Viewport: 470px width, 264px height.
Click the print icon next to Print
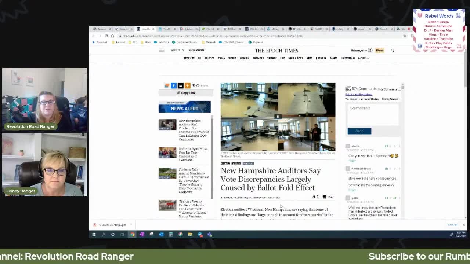point(324,197)
